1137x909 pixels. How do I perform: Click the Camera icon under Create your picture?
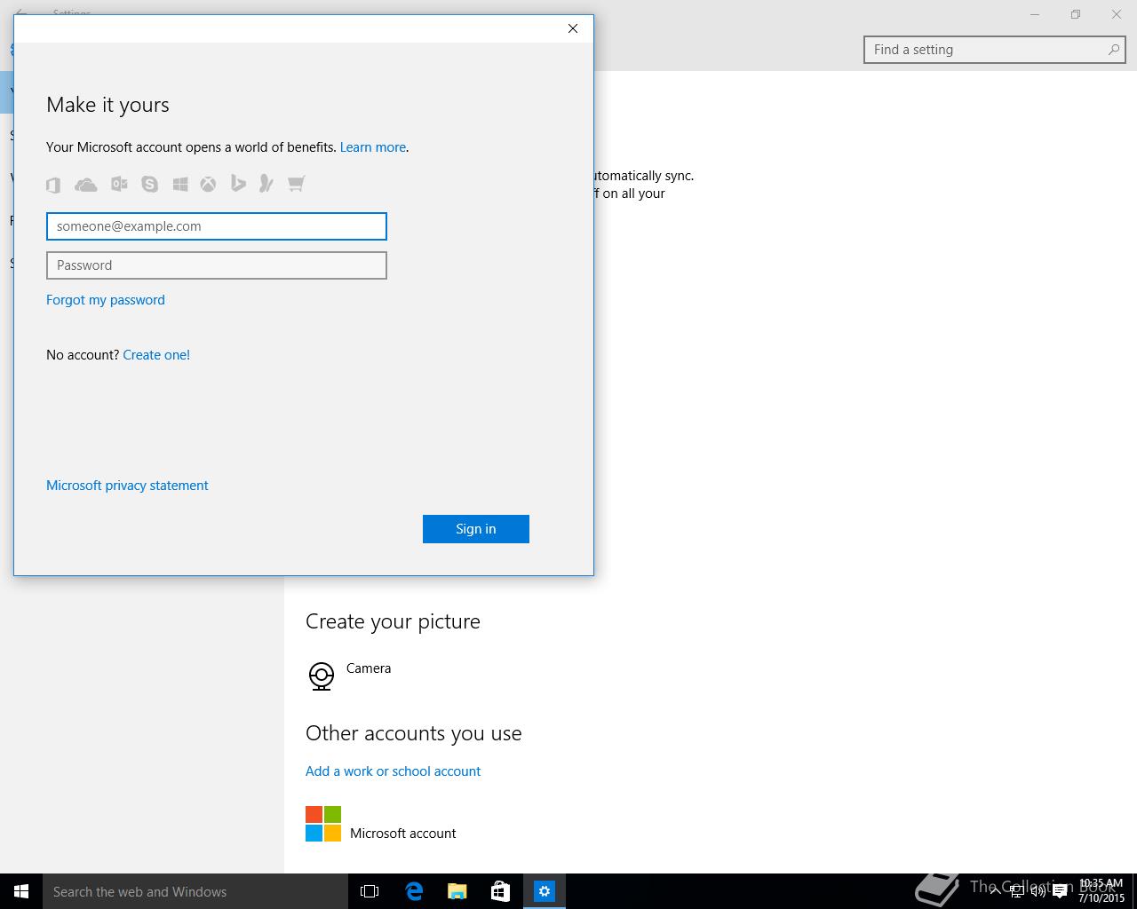click(322, 676)
